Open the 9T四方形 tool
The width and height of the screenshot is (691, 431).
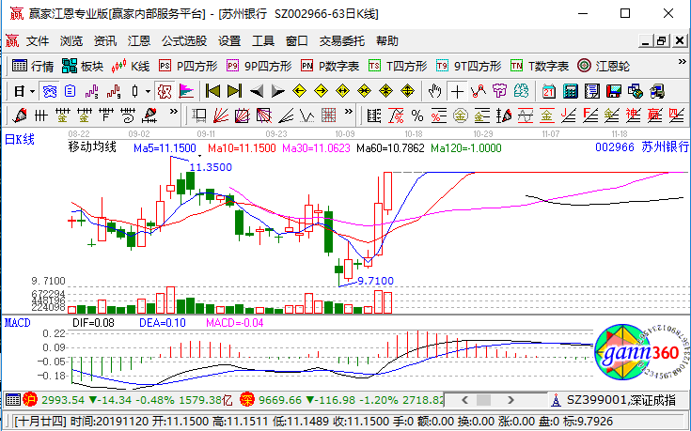click(x=469, y=66)
